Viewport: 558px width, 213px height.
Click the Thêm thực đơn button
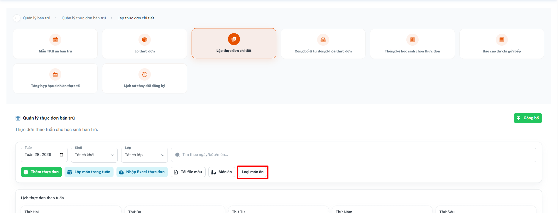[41, 172]
